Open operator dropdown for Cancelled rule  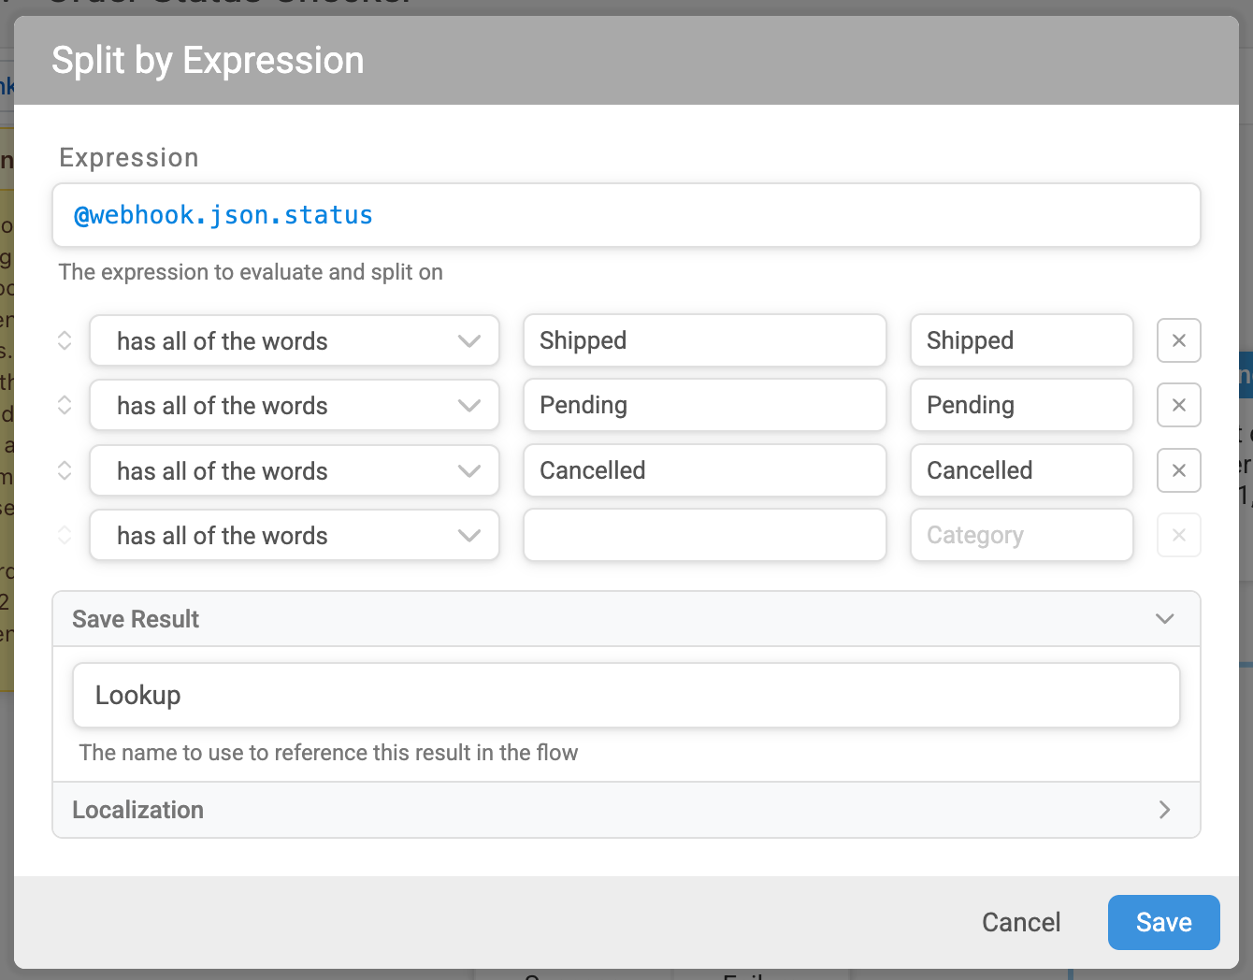295,470
